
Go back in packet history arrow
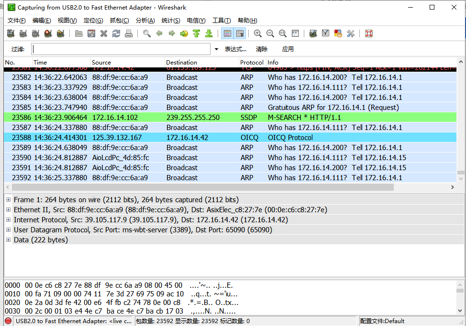click(x=159, y=33)
